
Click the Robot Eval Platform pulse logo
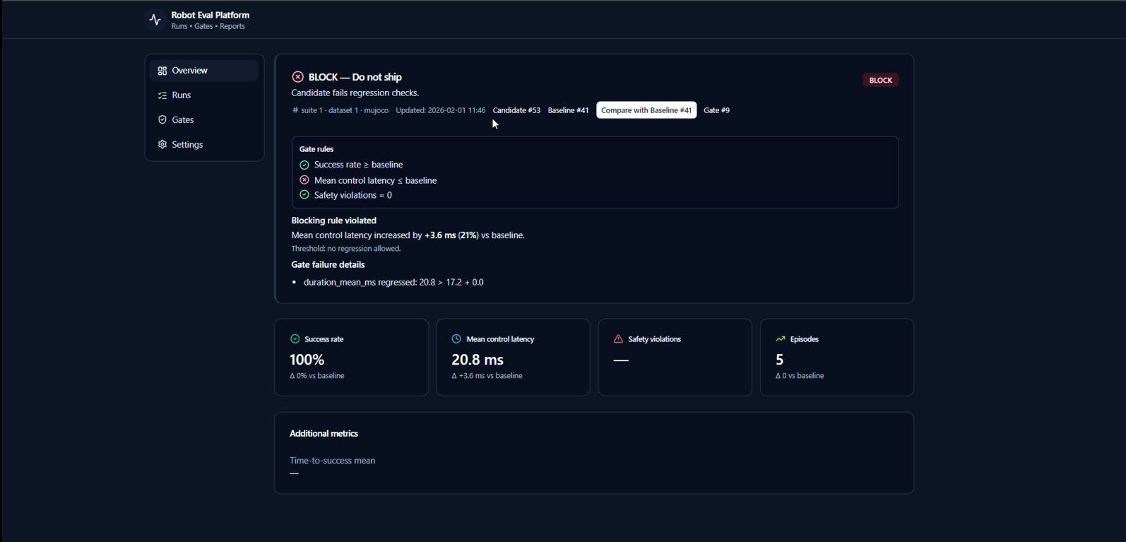(x=155, y=20)
